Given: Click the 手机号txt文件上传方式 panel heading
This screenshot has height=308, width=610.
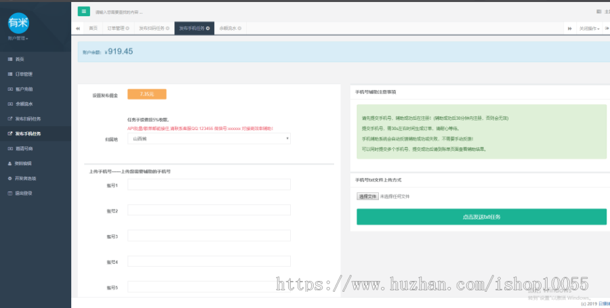Looking at the screenshot, I should [378, 180].
